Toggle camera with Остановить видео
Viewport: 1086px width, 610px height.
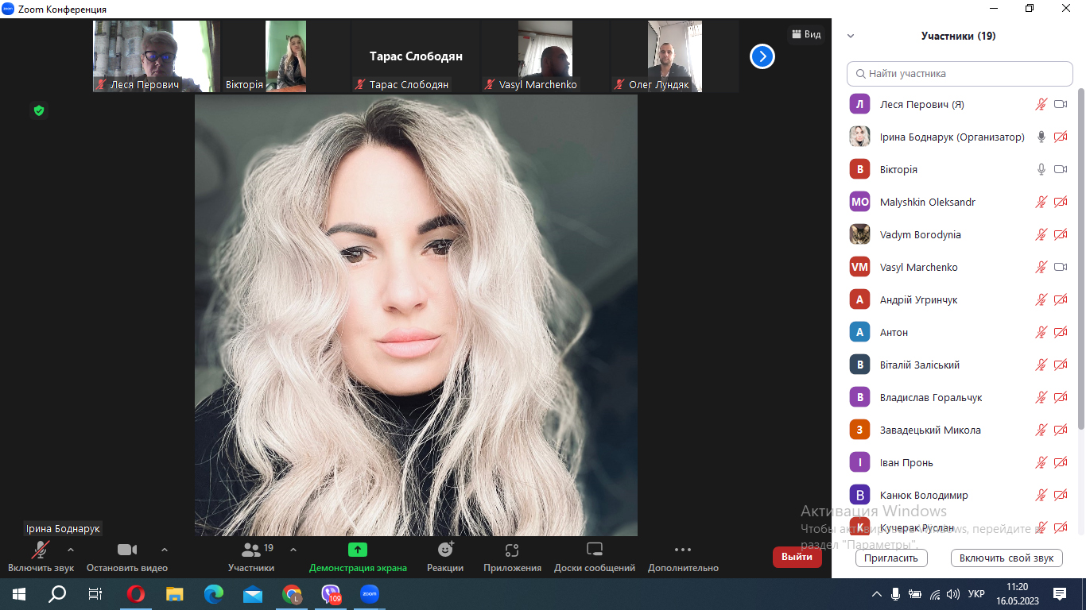click(127, 550)
